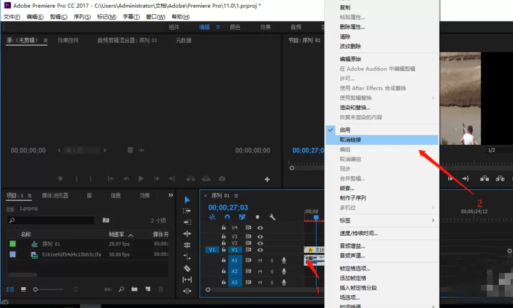The image size is (513, 308).
Task: Switch project panel to list view
Action: pos(10,290)
